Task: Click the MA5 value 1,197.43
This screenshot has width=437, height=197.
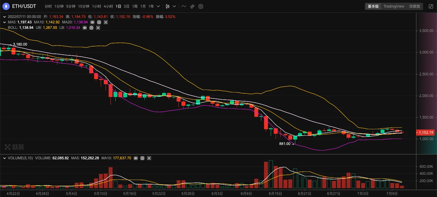Action: click(24, 22)
